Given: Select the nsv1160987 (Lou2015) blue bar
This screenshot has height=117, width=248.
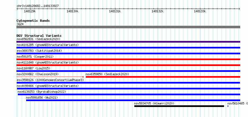Looking at the screenshot, I should pos(128,71).
